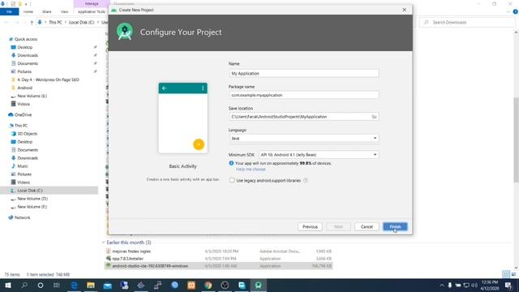Open File Explorer from the taskbar

[91, 285]
